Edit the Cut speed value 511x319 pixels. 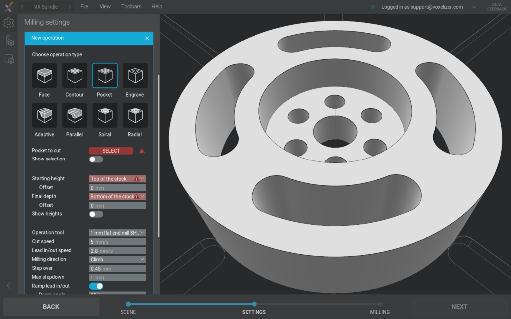(117, 241)
